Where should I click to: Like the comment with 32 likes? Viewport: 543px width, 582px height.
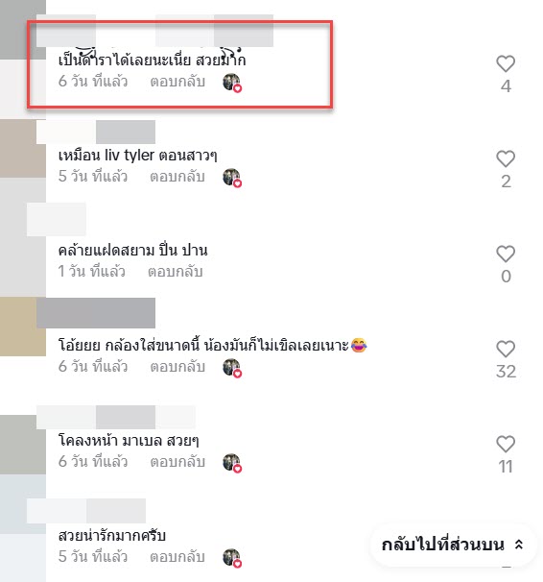506,349
